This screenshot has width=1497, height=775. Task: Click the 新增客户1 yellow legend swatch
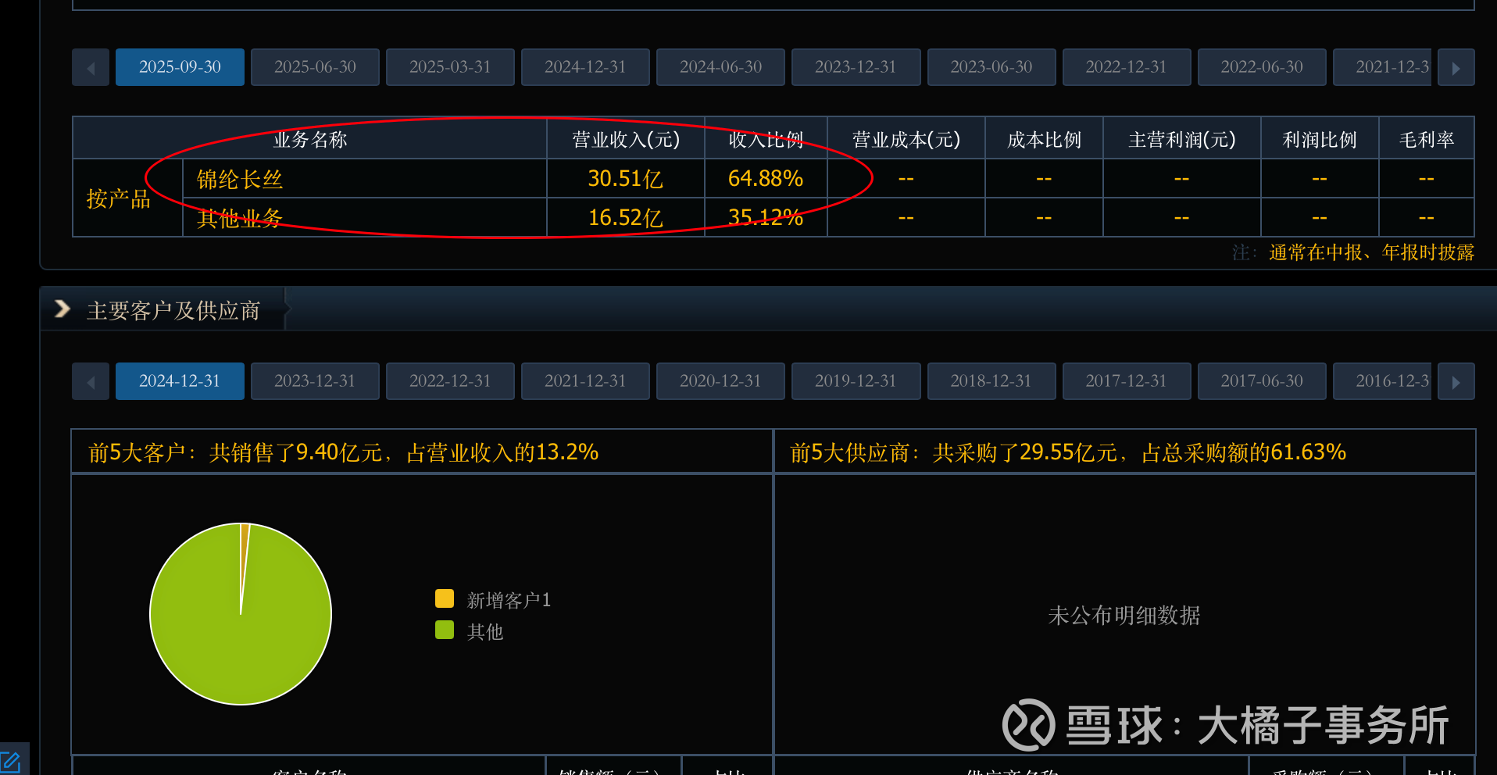[445, 598]
